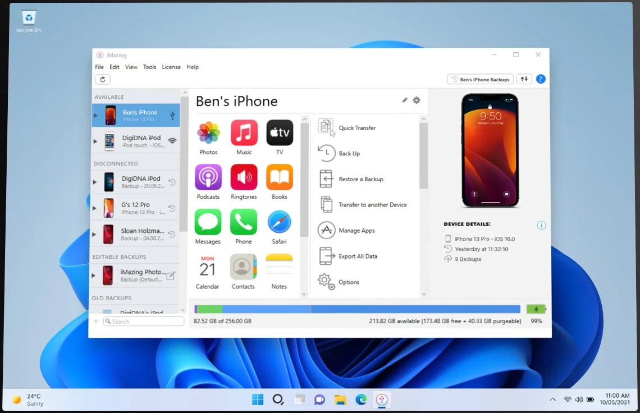The width and height of the screenshot is (640, 413).
Task: Open the Podcasts icon
Action: coord(208,177)
